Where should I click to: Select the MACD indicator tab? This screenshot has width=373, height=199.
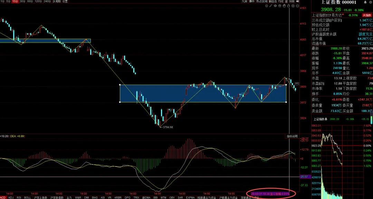pyautogui.click(x=3, y=197)
